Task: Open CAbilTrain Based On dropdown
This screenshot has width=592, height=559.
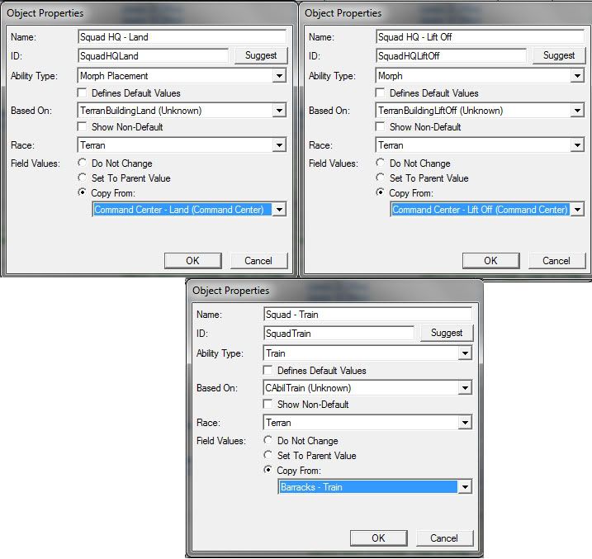Action: [465, 388]
